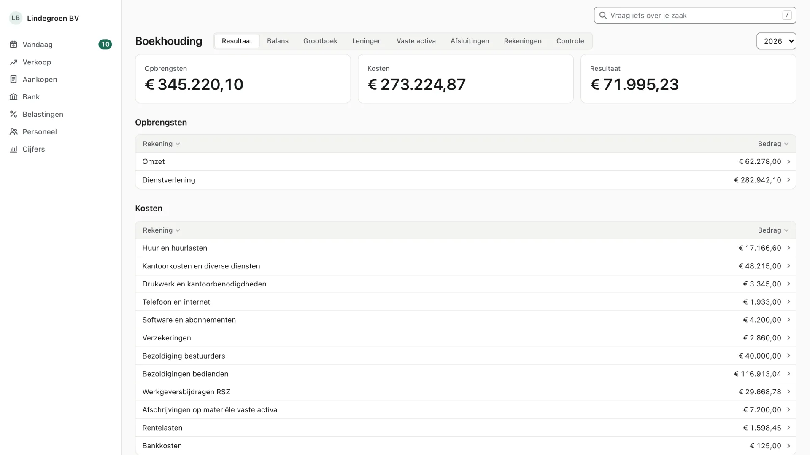The height and width of the screenshot is (455, 810).
Task: Click the LB company avatar
Action: 16,18
